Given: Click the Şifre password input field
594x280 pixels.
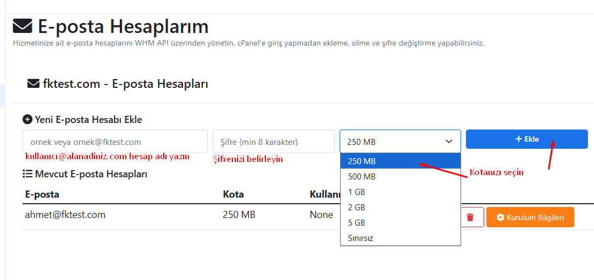Looking at the screenshot, I should pos(273,142).
